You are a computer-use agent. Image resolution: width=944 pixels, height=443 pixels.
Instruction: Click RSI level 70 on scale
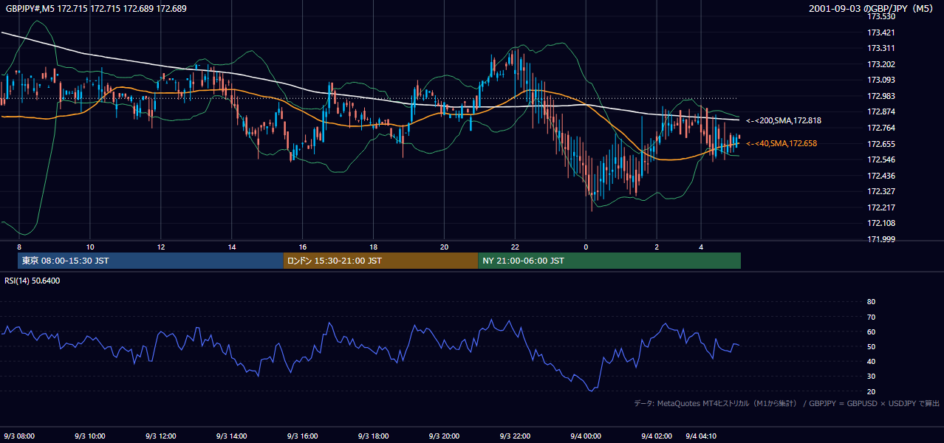[871, 317]
